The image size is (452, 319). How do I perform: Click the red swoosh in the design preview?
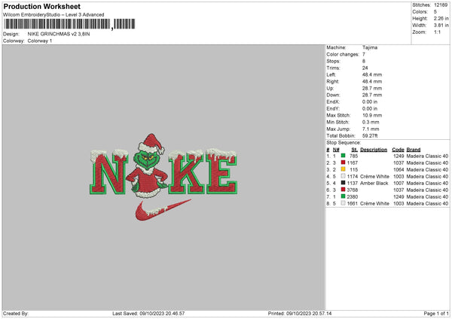163,211
